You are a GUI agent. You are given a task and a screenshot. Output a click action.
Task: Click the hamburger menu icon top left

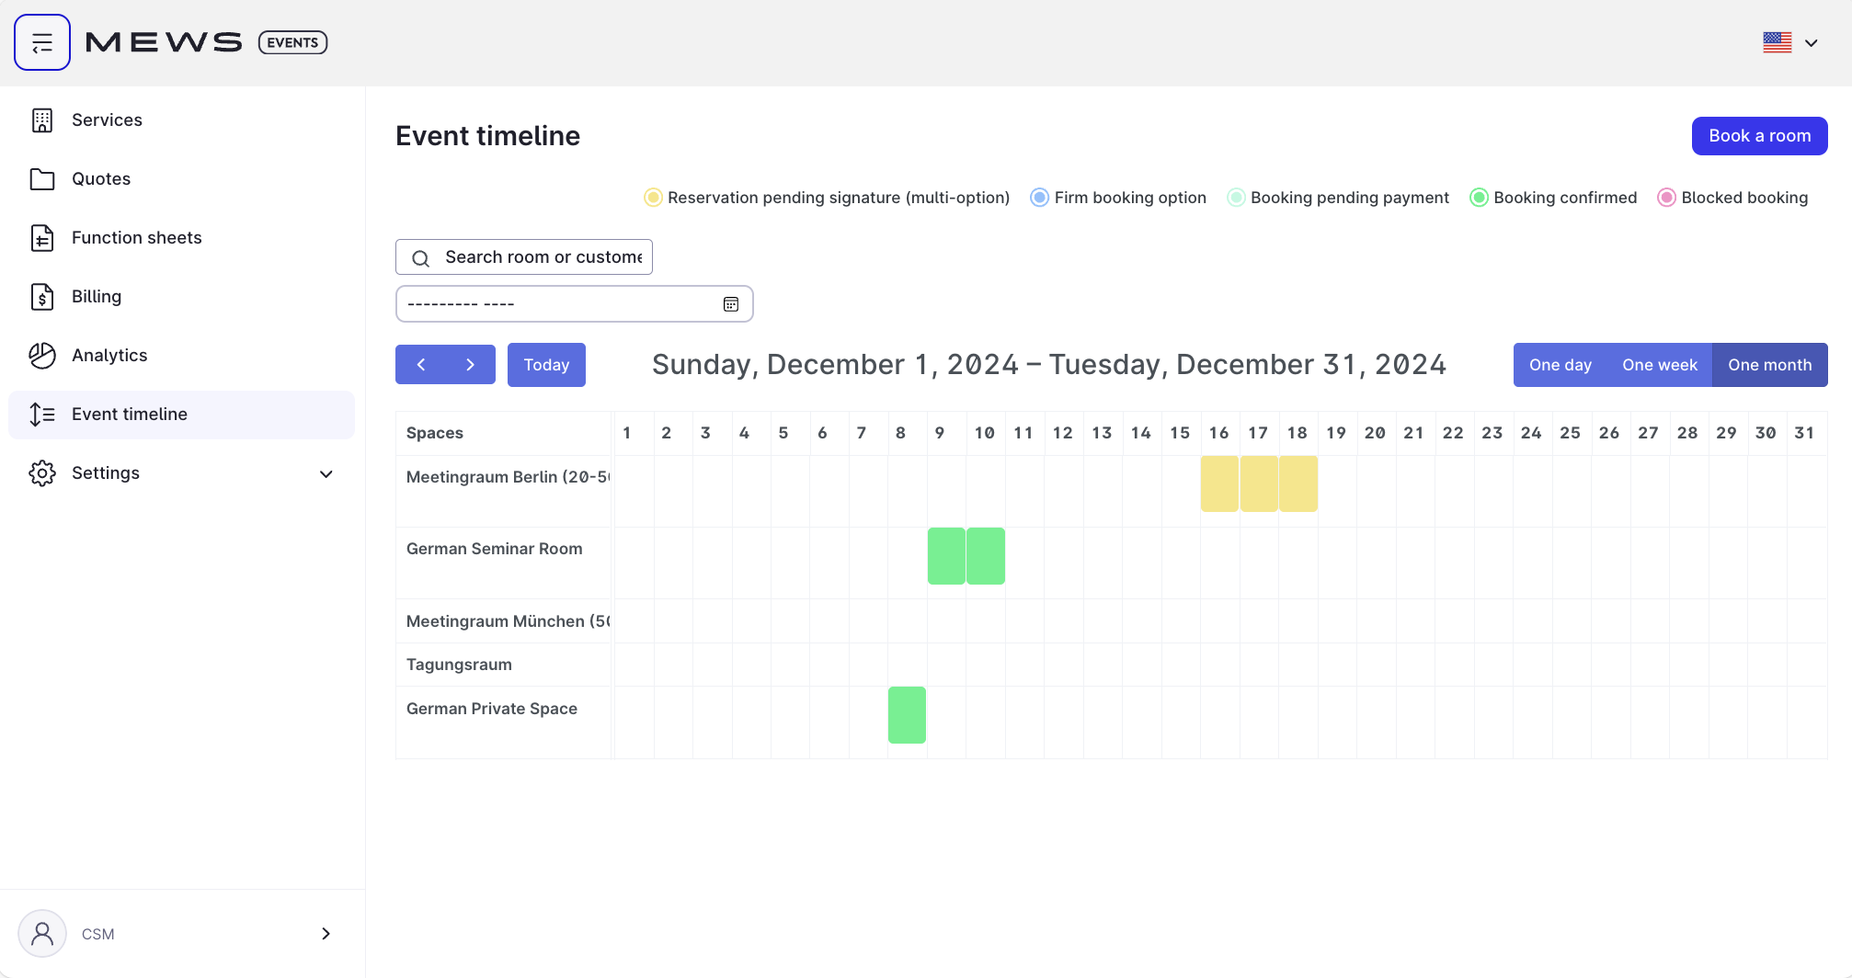(42, 41)
